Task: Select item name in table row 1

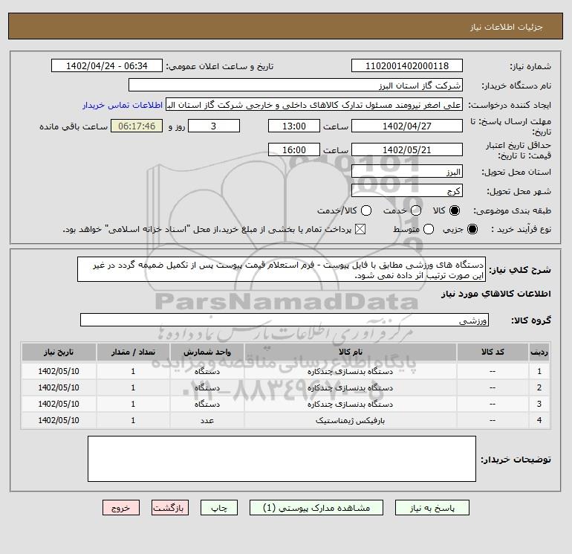Action: pyautogui.click(x=350, y=371)
